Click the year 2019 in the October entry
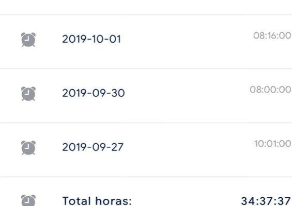 [74, 39]
